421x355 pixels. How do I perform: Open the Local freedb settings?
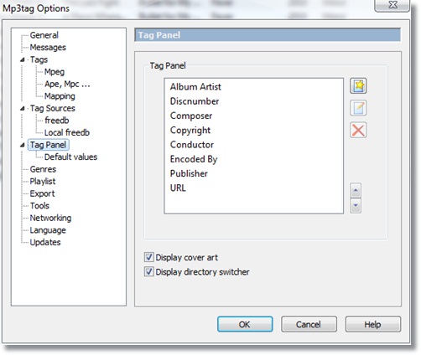tap(67, 132)
